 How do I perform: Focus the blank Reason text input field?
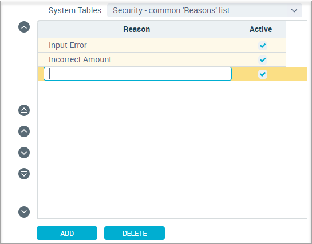(x=137, y=74)
